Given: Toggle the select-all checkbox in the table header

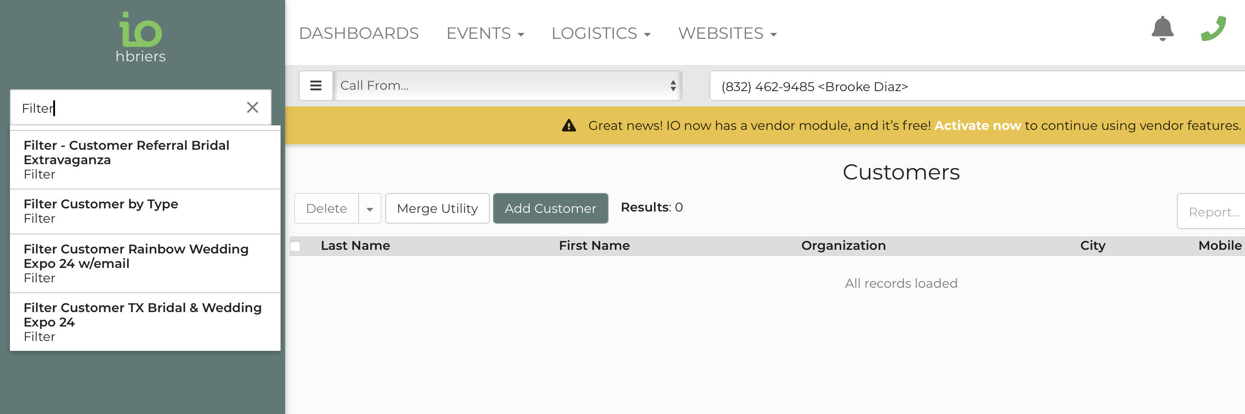Looking at the screenshot, I should coord(295,246).
